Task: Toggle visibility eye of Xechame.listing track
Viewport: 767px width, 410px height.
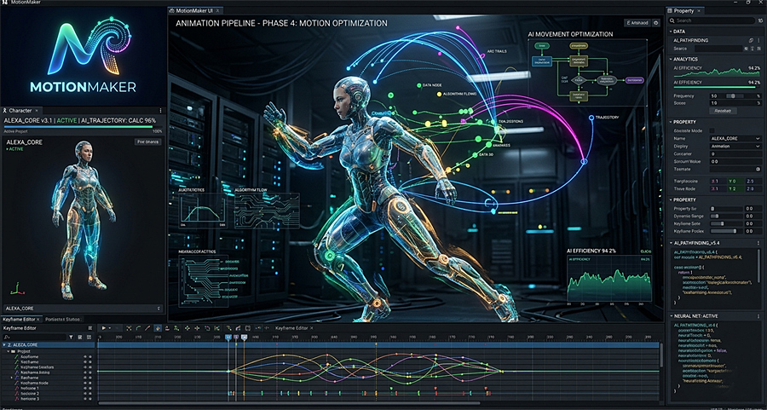Action: (85, 372)
